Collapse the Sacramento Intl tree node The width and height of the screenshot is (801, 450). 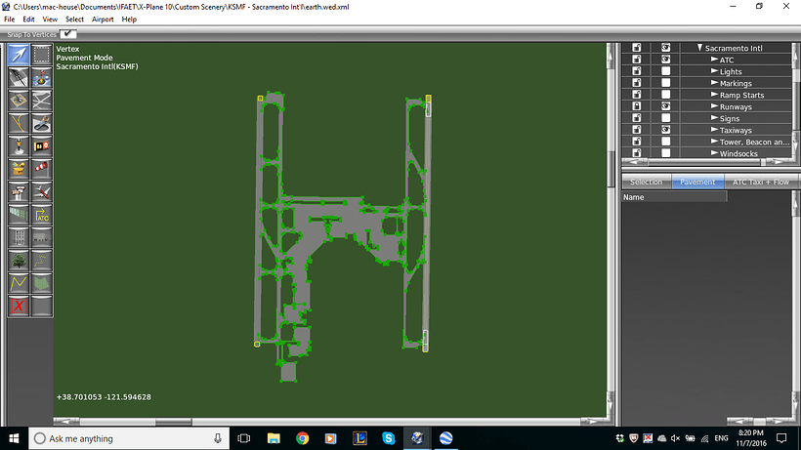click(699, 48)
